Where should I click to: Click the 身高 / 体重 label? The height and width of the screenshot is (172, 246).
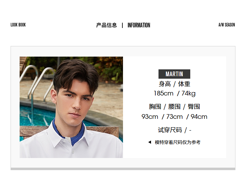tap(174, 84)
